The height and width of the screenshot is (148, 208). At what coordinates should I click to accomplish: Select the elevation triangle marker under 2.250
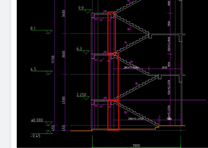86,98
